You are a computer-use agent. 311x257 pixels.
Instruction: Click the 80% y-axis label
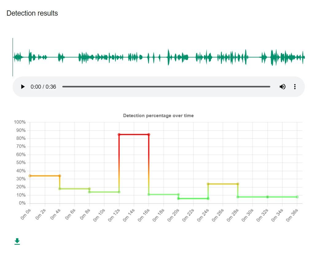(21, 138)
